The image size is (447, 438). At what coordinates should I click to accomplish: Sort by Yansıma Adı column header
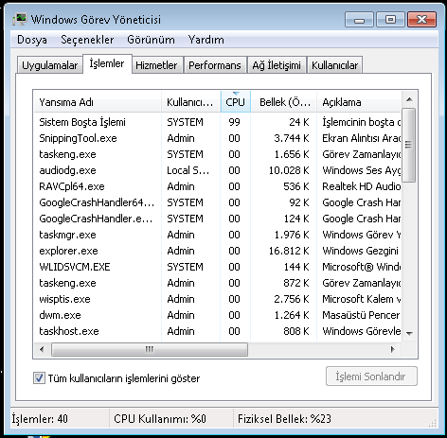(x=98, y=102)
